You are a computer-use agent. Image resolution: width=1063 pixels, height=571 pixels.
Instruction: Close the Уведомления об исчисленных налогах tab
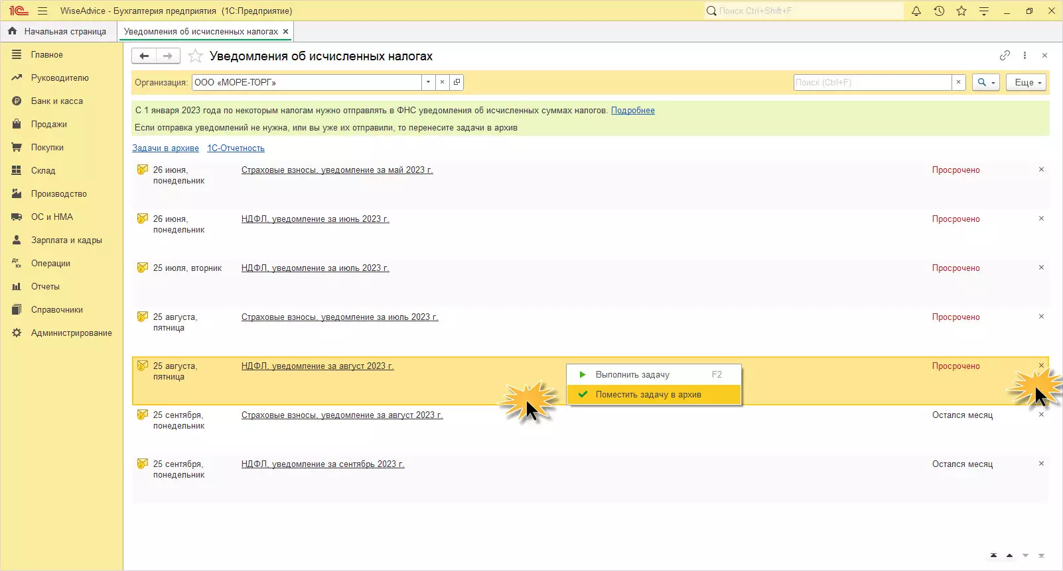pyautogui.click(x=286, y=31)
